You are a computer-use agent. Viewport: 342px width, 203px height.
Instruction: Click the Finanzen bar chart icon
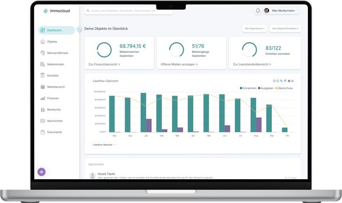pos(43,98)
